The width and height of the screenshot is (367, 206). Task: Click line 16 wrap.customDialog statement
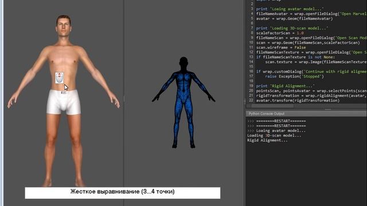(311, 72)
